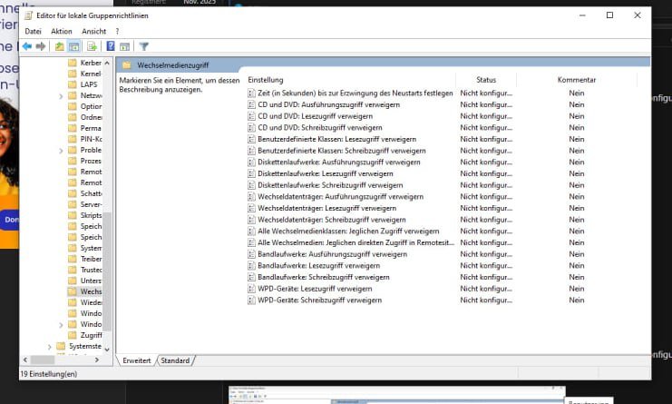This screenshot has height=404, width=672.
Task: Click policy icon for 'Diskettenlaufwerke: Schreibzugriff verweigern'
Action: tap(251, 185)
